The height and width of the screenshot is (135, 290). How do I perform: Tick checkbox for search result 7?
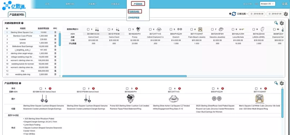212,29
